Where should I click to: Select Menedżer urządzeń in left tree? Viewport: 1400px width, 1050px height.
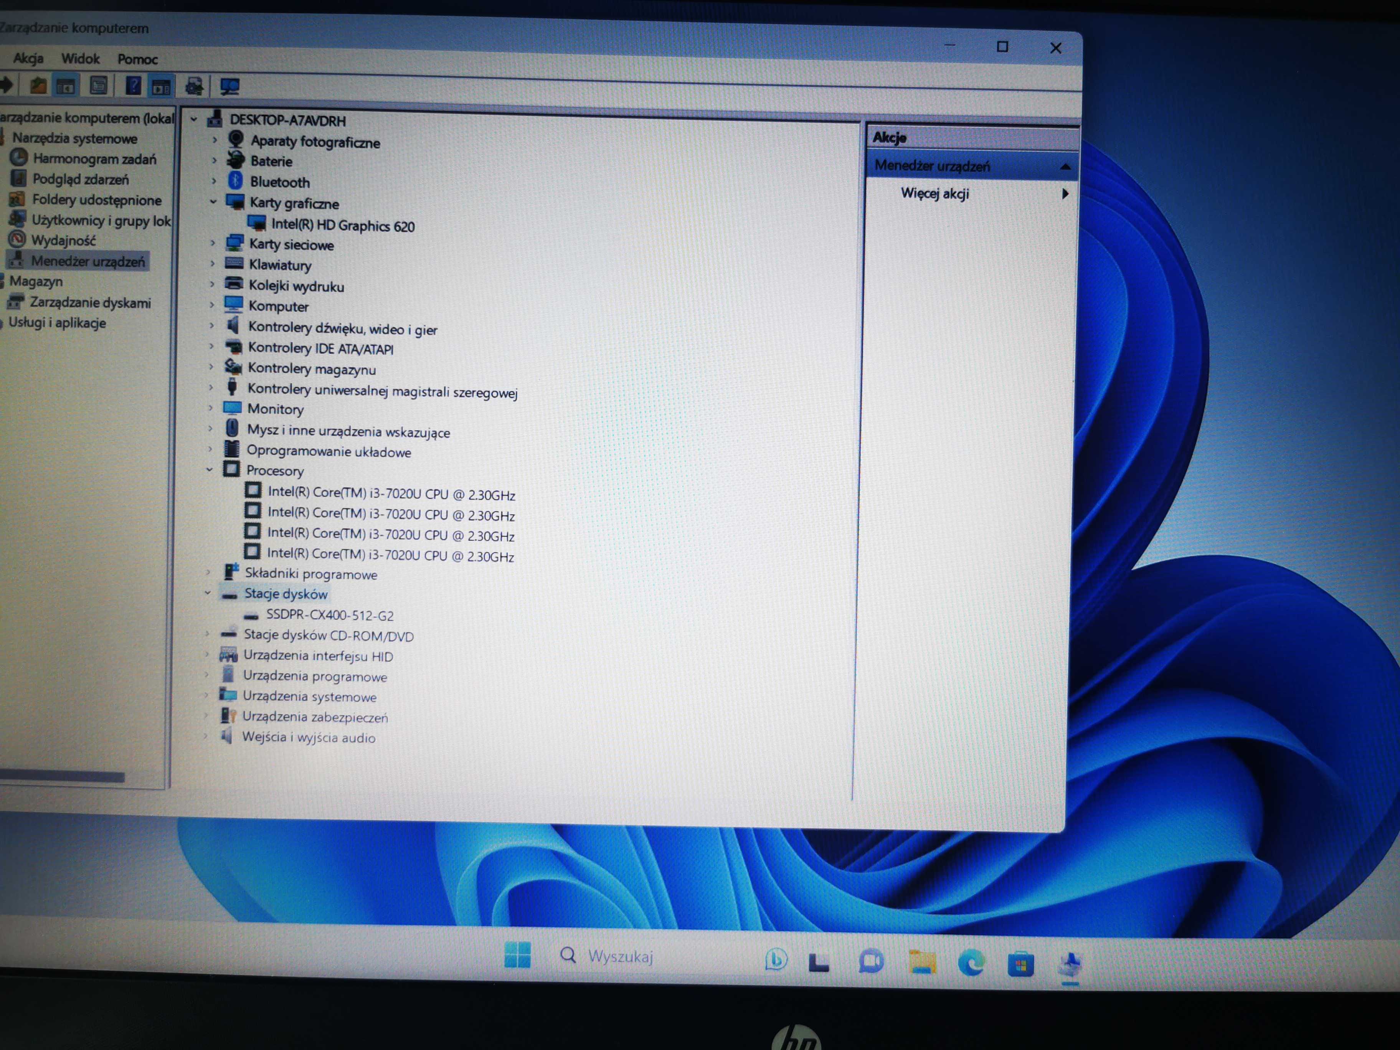pyautogui.click(x=88, y=261)
